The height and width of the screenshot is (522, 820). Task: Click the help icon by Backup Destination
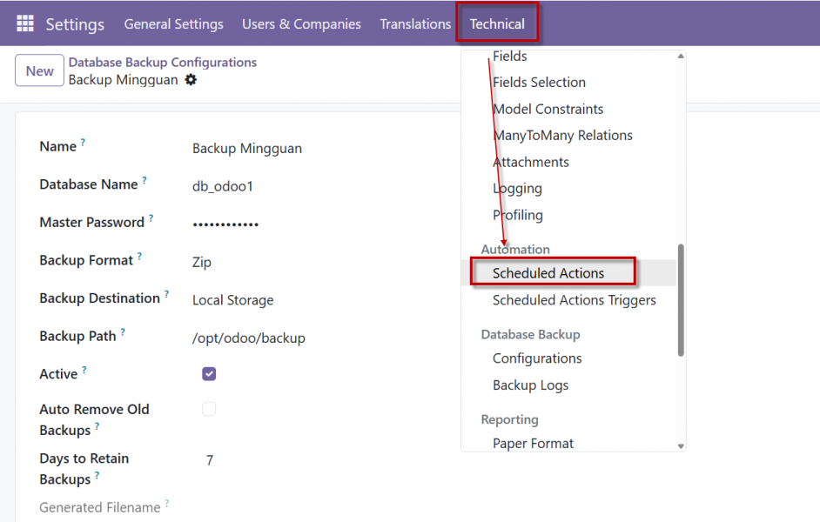(167, 294)
